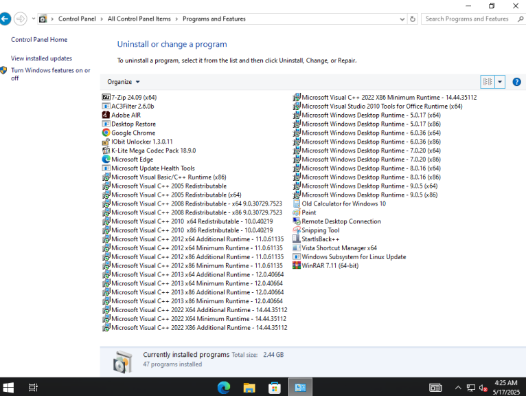The width and height of the screenshot is (526, 396).
Task: Expand the view options dropdown arrow
Action: coord(500,82)
